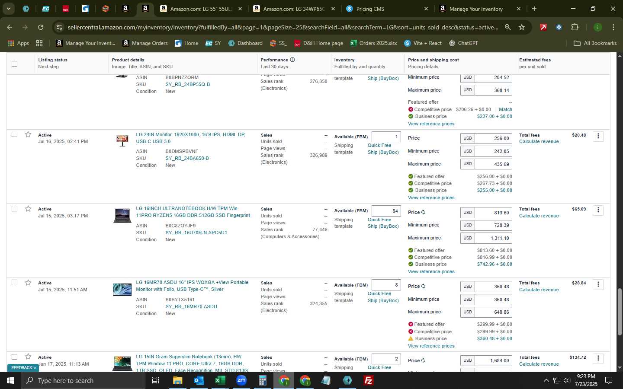
Task: Edit the 813.60 price field
Action: tap(493, 213)
